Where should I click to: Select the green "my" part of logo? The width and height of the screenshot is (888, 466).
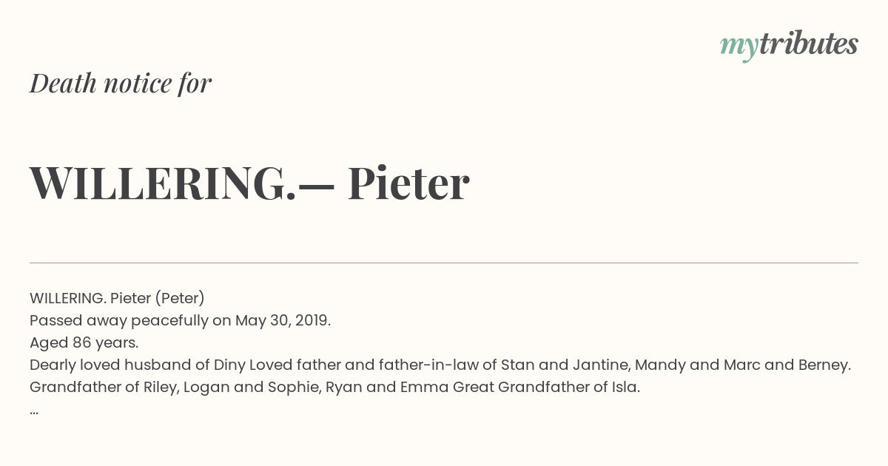tap(739, 48)
